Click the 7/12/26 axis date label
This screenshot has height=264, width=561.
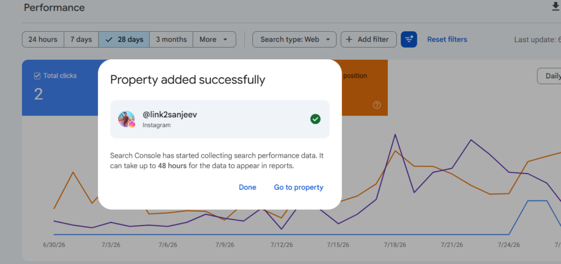[x=282, y=245]
